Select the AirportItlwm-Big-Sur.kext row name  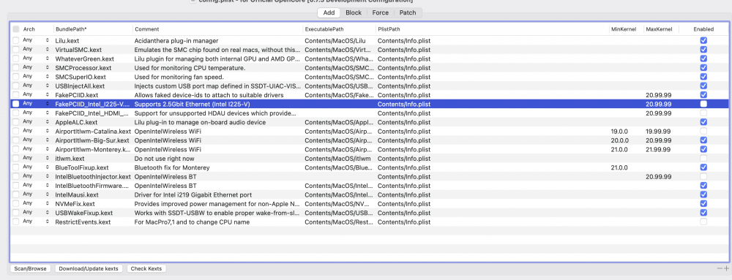tap(92, 140)
